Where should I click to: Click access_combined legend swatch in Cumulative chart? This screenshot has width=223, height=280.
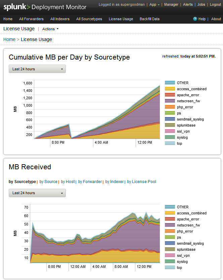(x=170, y=89)
